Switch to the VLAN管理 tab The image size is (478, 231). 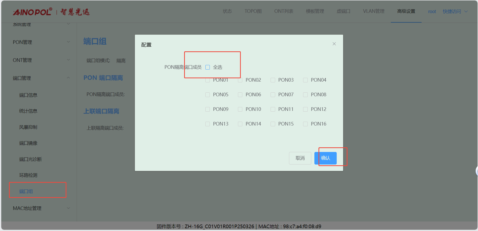coord(373,11)
